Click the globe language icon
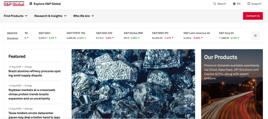 coord(234,4)
